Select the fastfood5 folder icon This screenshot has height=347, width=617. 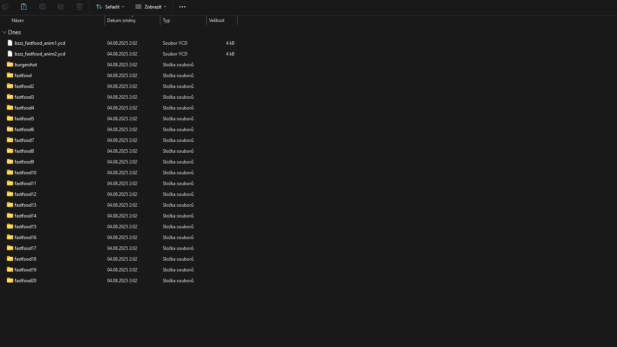(10, 118)
